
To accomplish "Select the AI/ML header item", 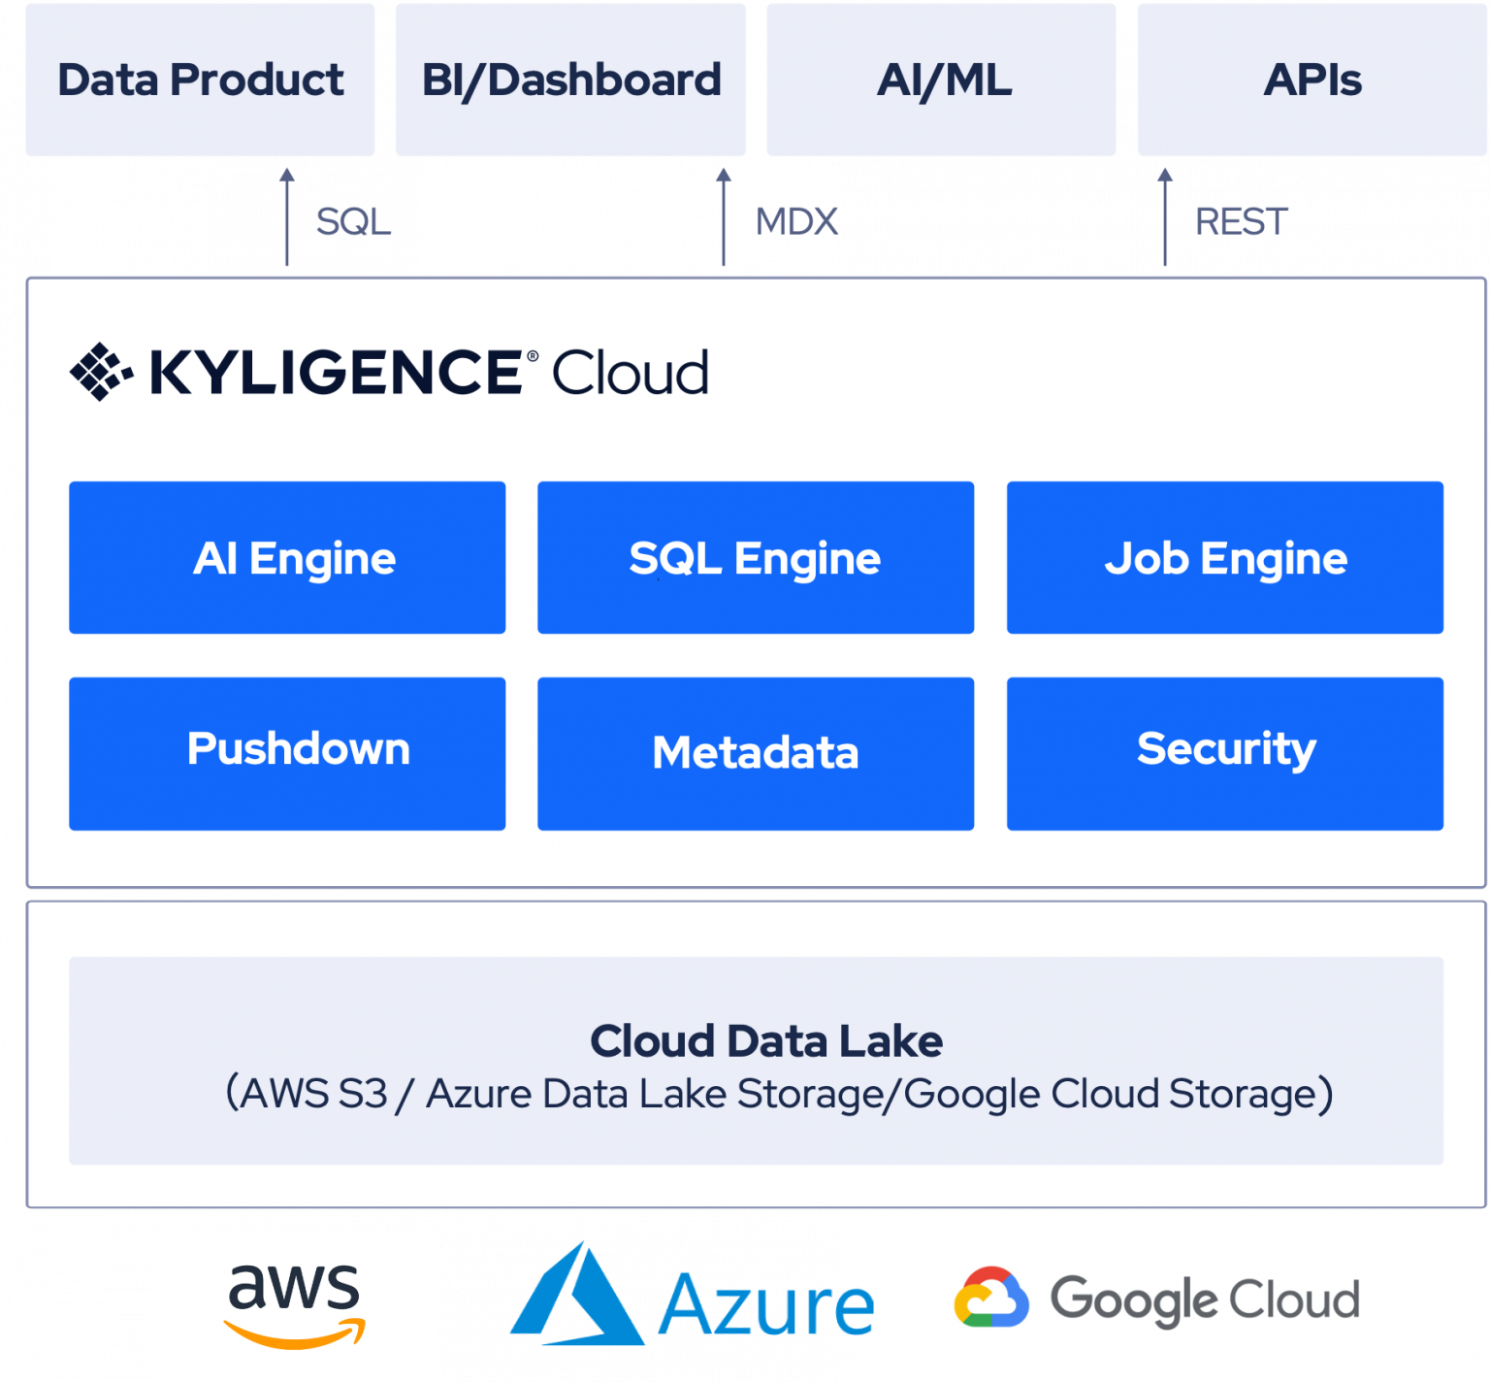I will tap(941, 80).
